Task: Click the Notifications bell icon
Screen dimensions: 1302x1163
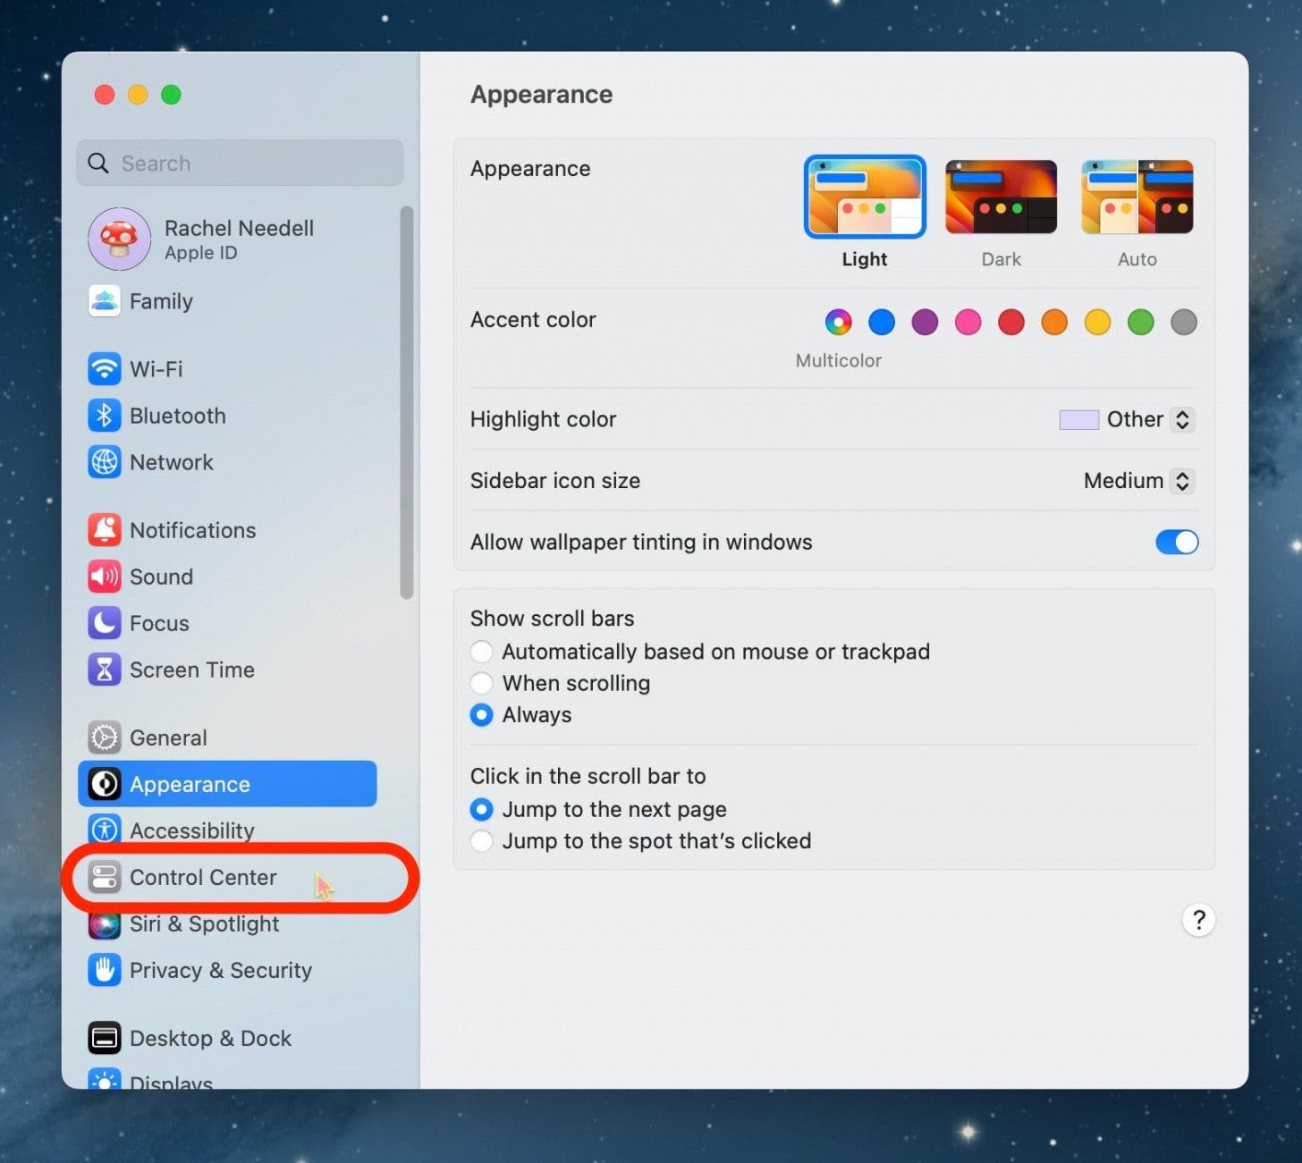Action: tap(105, 530)
